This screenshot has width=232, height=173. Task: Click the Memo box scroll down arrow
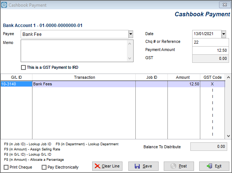tap(130, 58)
